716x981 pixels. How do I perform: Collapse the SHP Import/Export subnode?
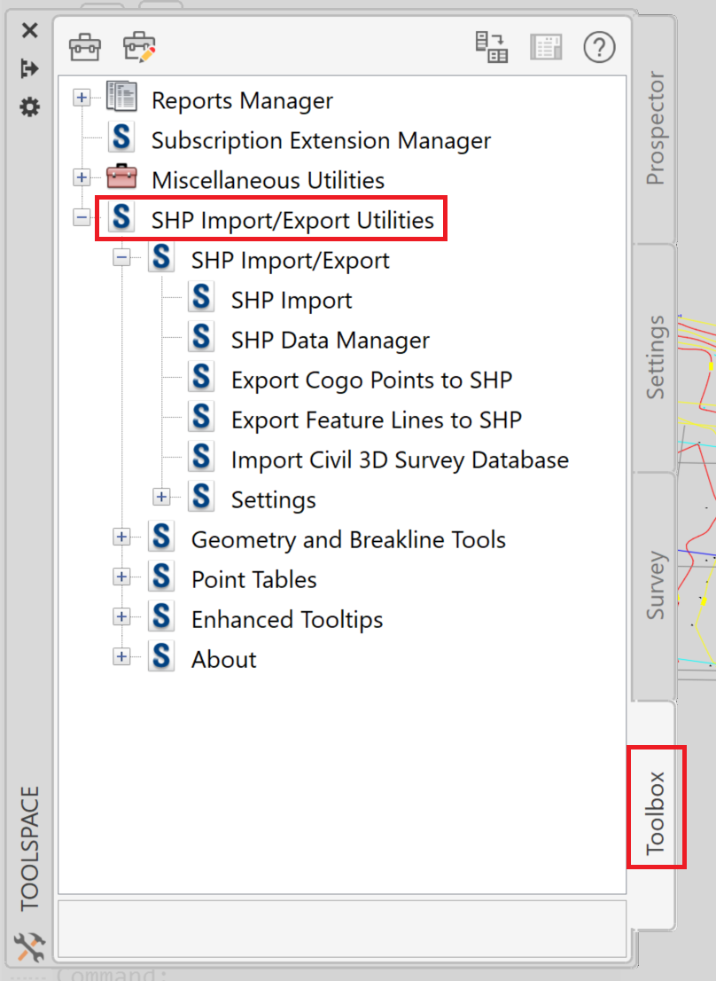click(121, 257)
